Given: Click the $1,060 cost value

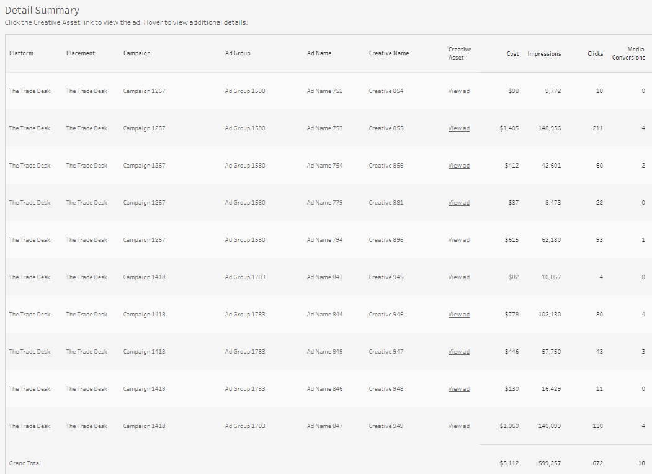Looking at the screenshot, I should (509, 426).
